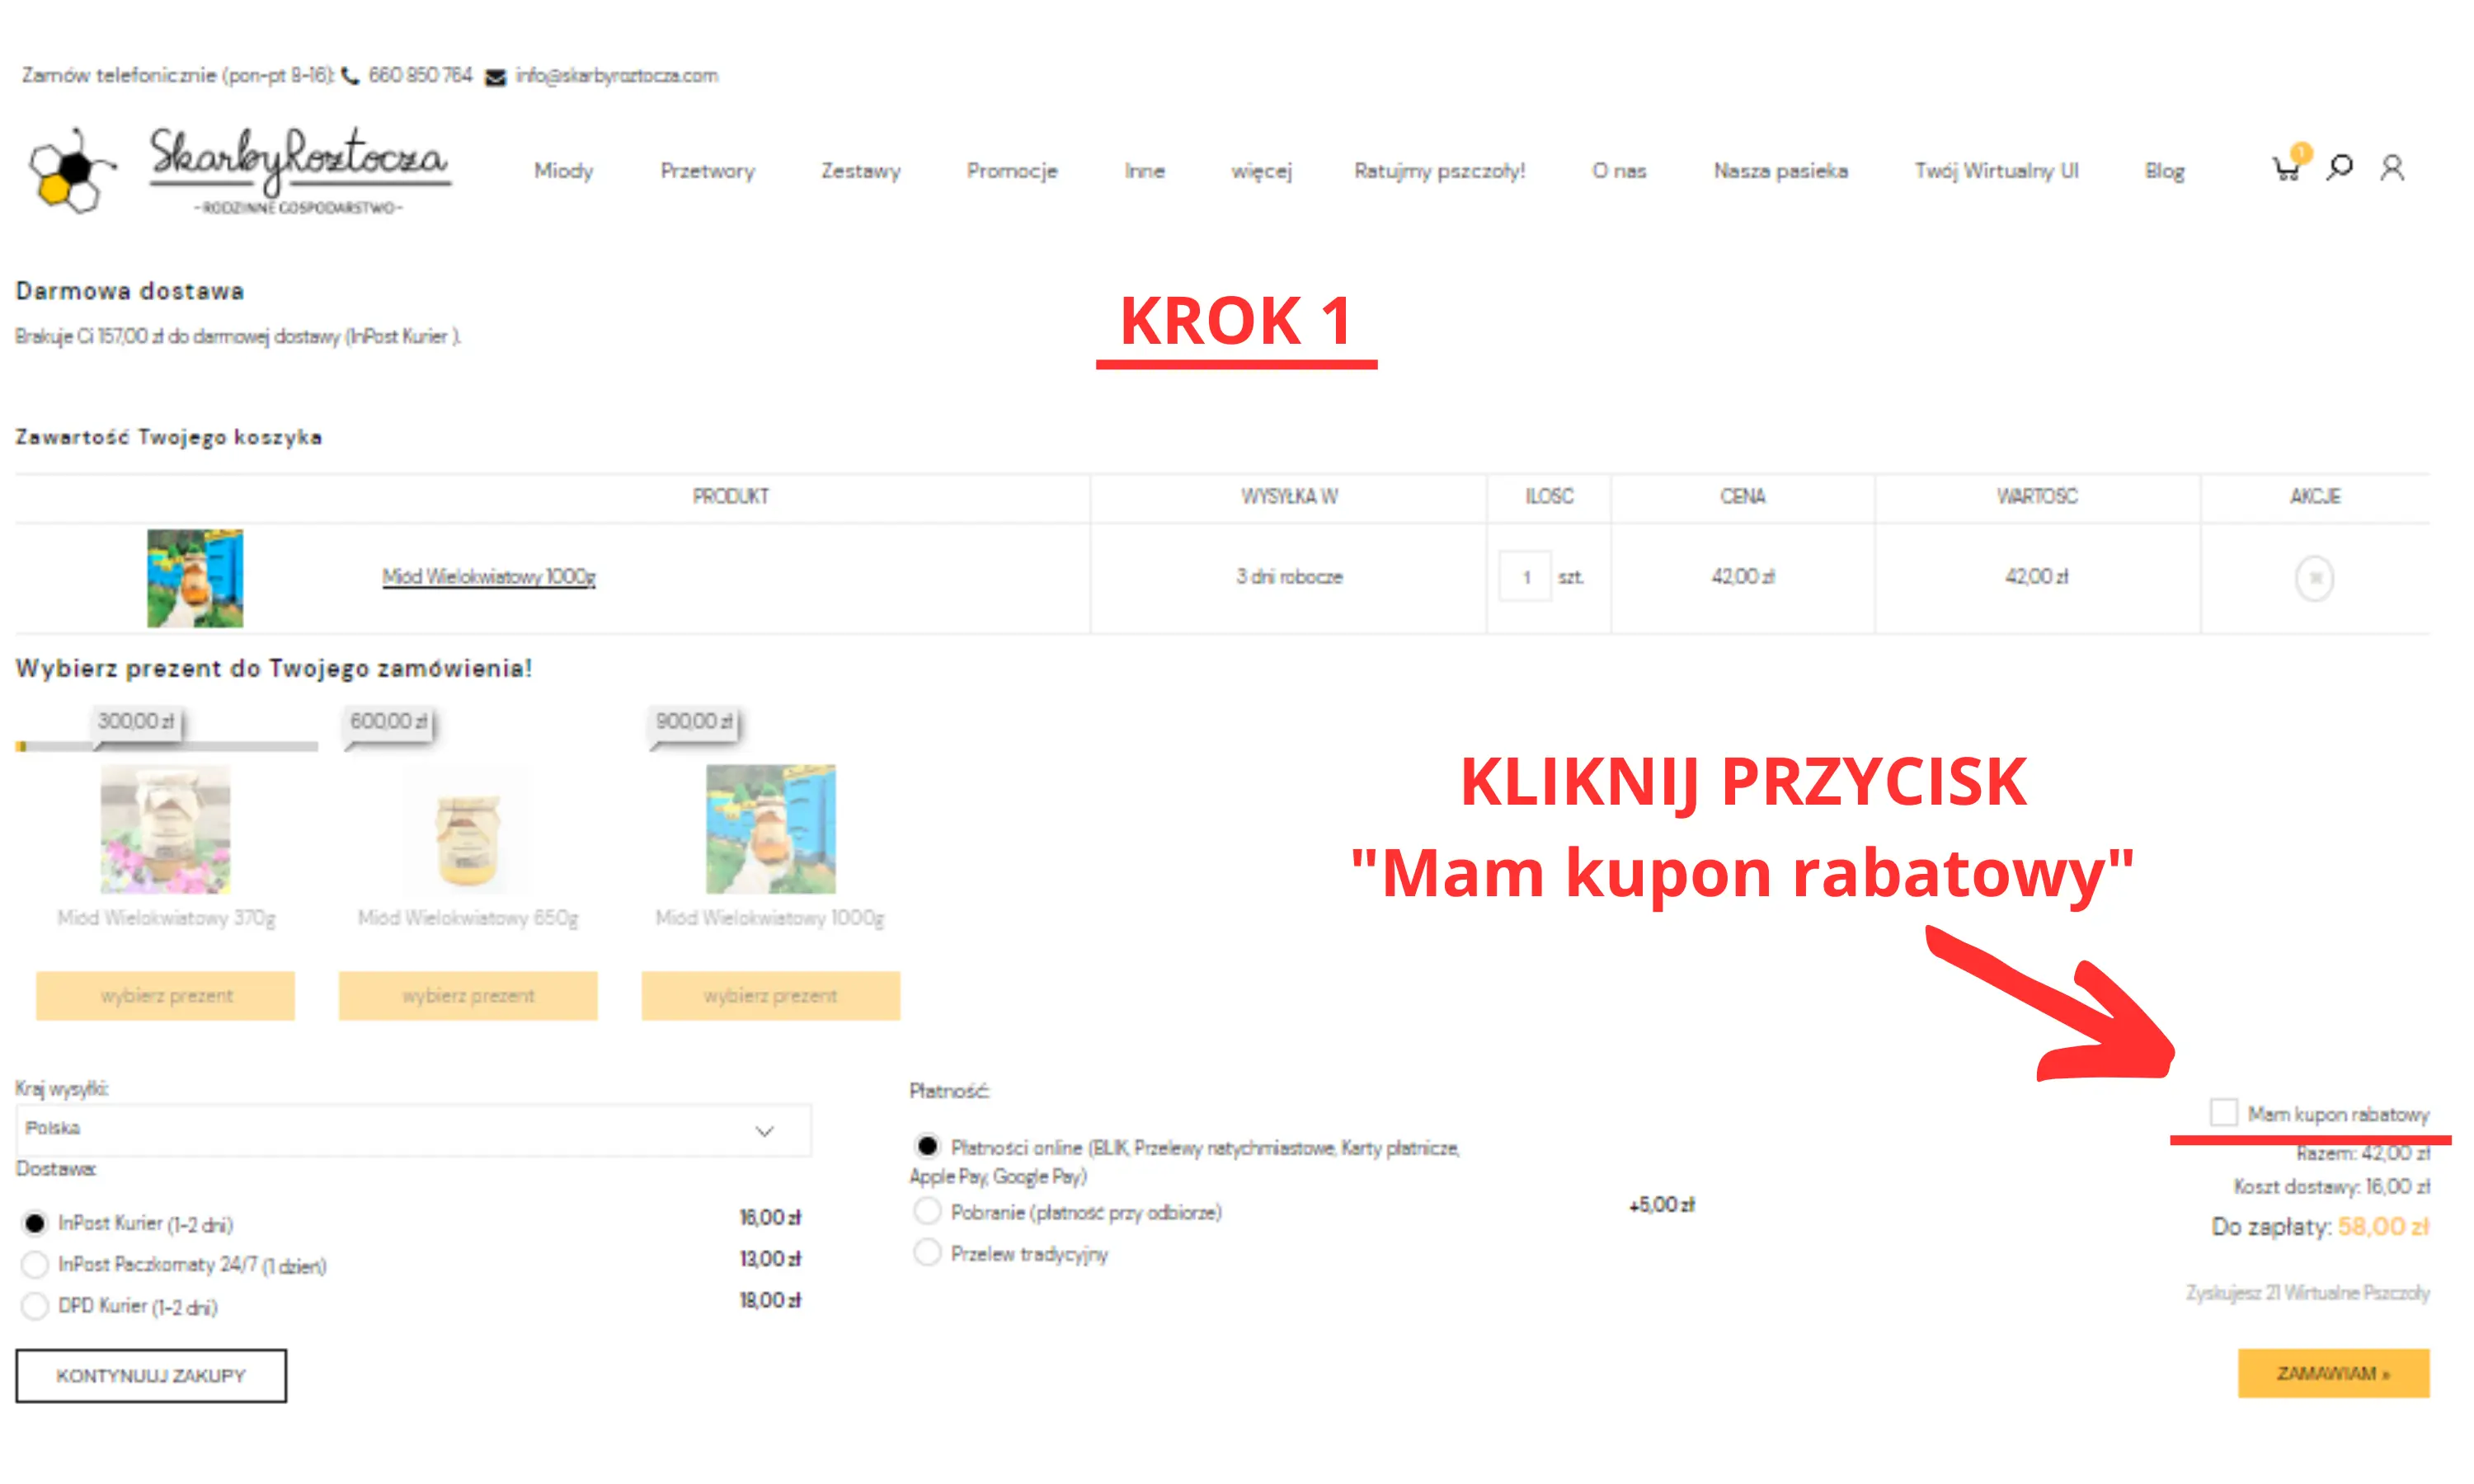Click the info@skarbyroztocza.com email link
This screenshot has width=2474, height=1484.
pos(617,76)
